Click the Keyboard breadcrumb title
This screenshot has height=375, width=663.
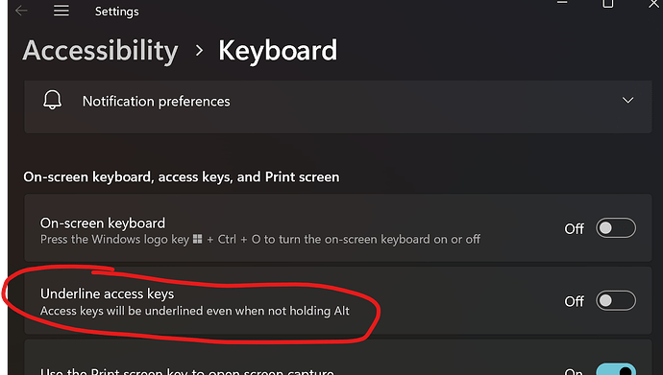click(x=278, y=51)
